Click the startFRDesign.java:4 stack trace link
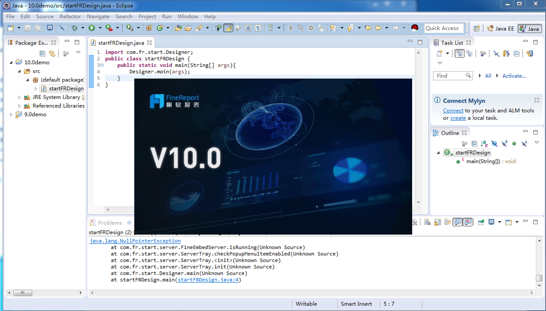The height and width of the screenshot is (311, 546). point(208,280)
